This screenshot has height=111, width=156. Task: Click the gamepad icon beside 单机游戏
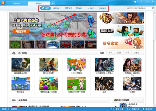[x=14, y=100]
